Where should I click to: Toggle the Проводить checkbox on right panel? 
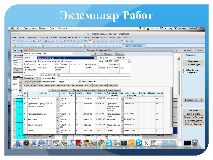pyautogui.click(x=184, y=55)
